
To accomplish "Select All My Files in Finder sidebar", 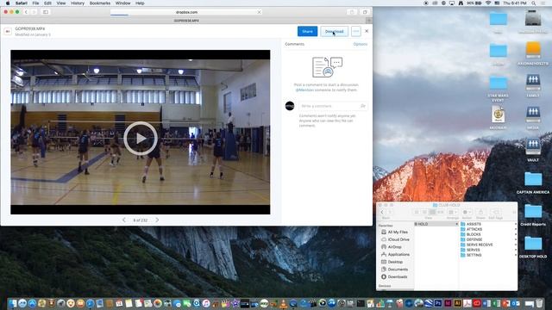I will coord(395,232).
